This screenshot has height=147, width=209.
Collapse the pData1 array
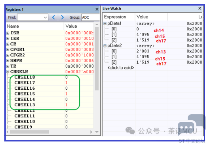(105, 24)
